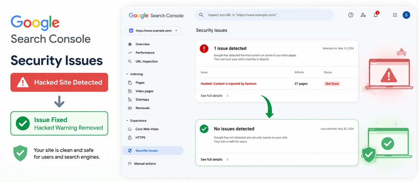Viewport: 419px width, 182px height.
Task: Click the Affects column header
Action: 299,72
